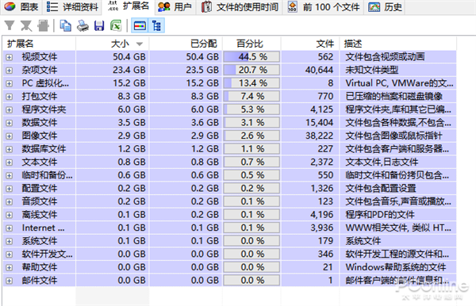
Task: Export to Excel using spreadsheet icon
Action: [116, 26]
